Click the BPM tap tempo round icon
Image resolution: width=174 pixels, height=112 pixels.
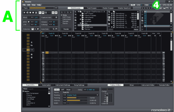point(29,22)
